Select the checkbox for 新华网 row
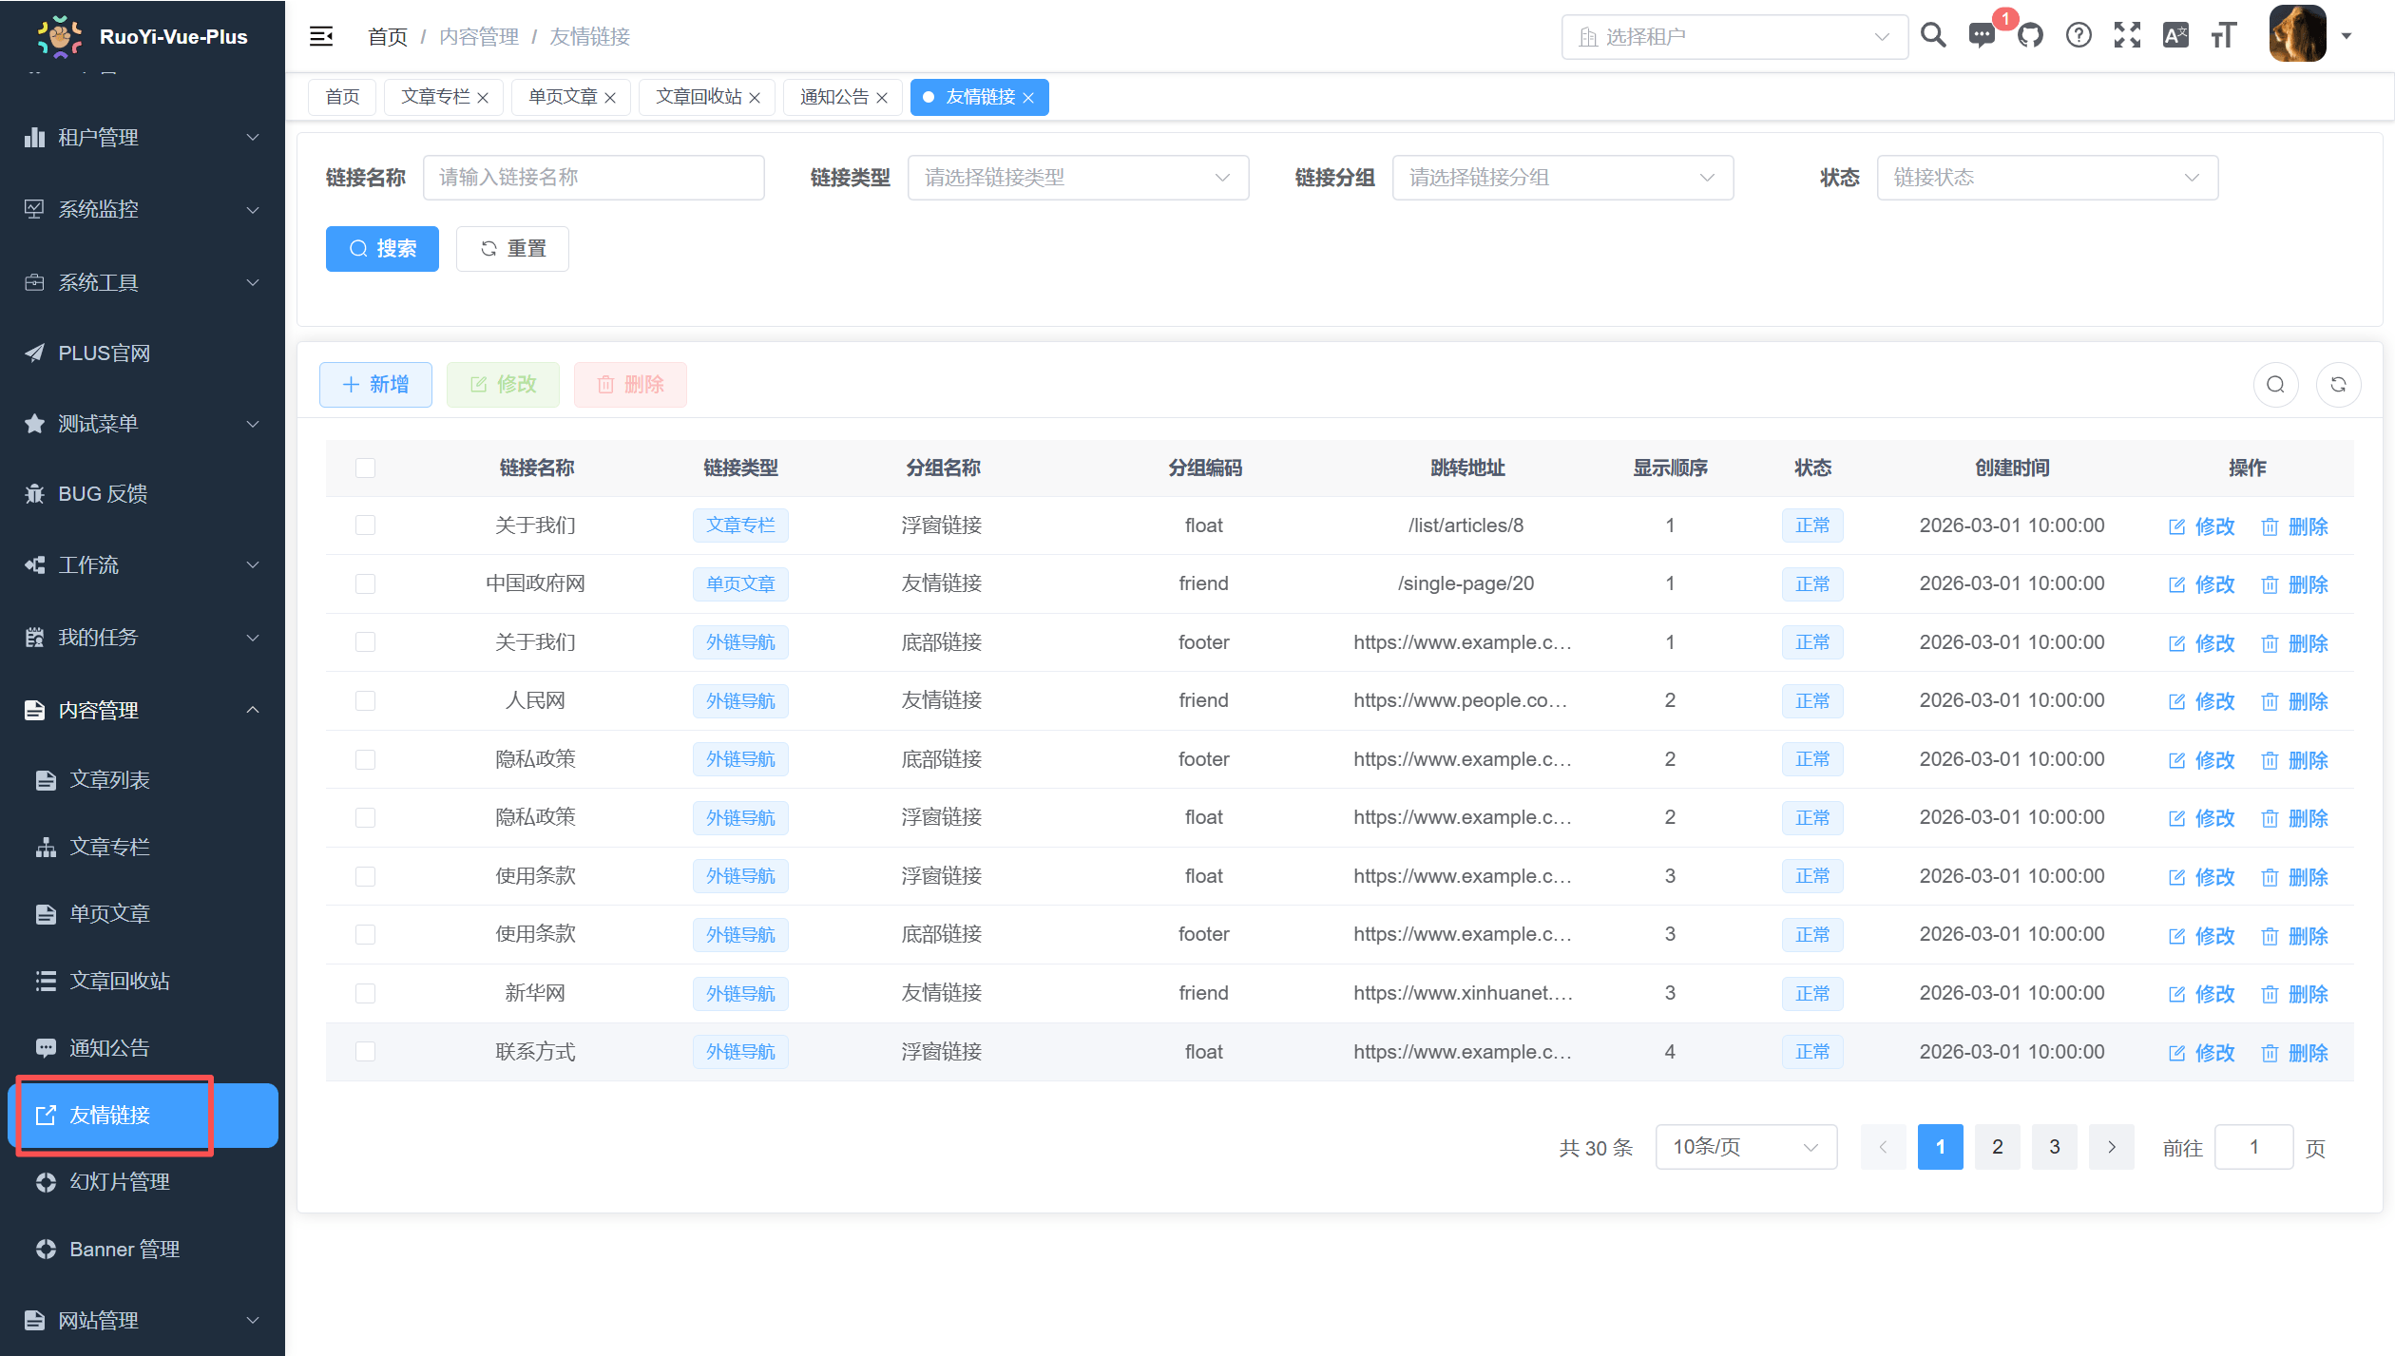Viewport: 2395px width, 1356px height. pyautogui.click(x=365, y=993)
